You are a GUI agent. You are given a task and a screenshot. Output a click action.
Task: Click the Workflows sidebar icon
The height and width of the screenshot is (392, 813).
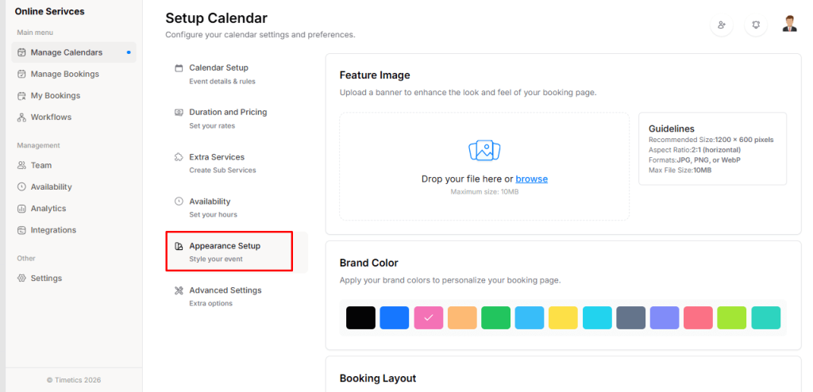pyautogui.click(x=22, y=117)
